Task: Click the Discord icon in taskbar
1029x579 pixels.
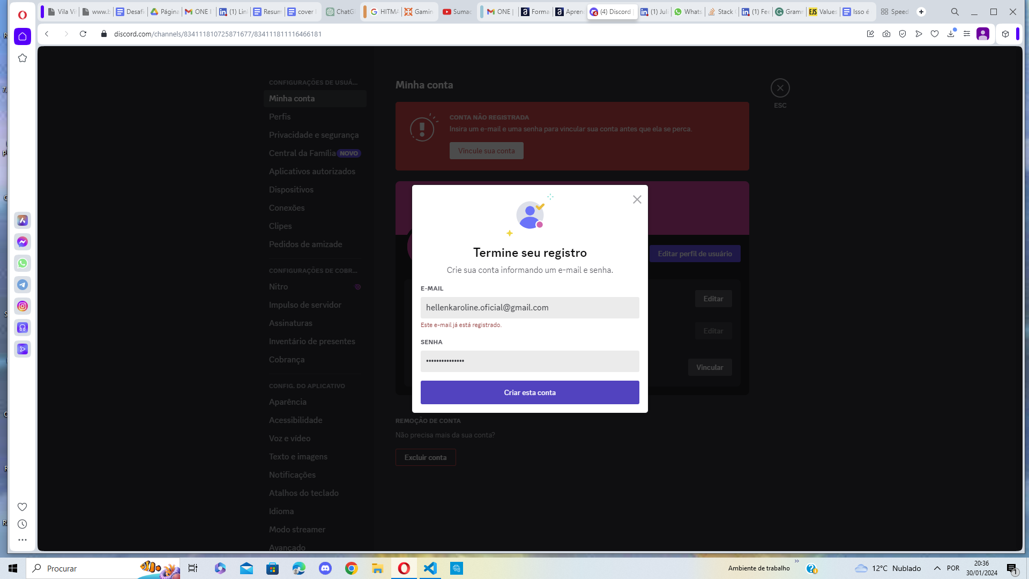Action: click(x=324, y=568)
